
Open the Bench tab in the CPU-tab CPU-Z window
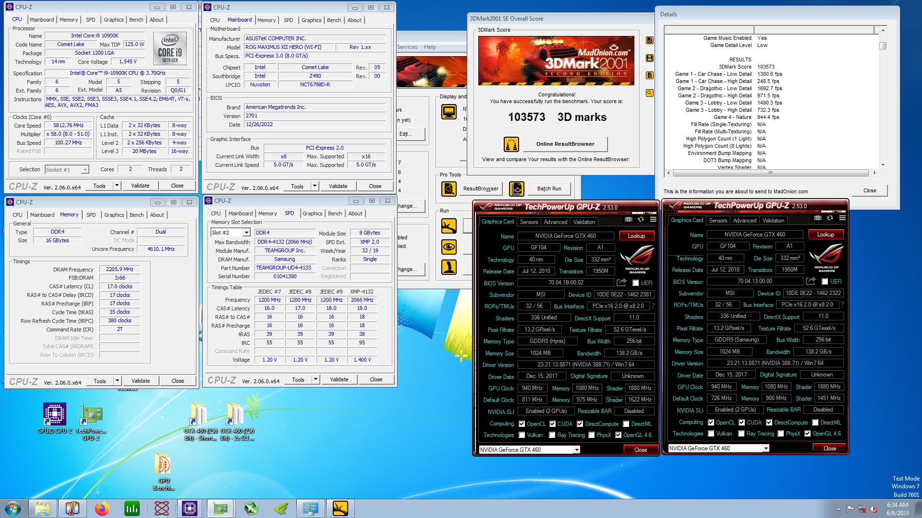click(x=136, y=20)
